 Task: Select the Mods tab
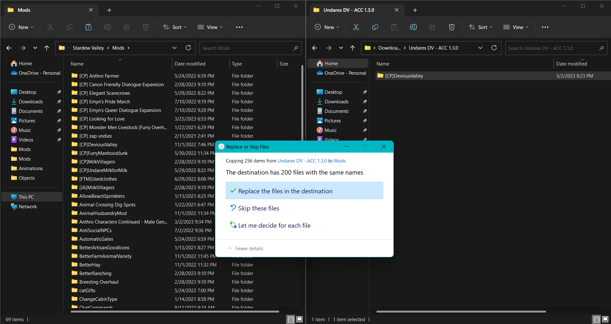51,10
